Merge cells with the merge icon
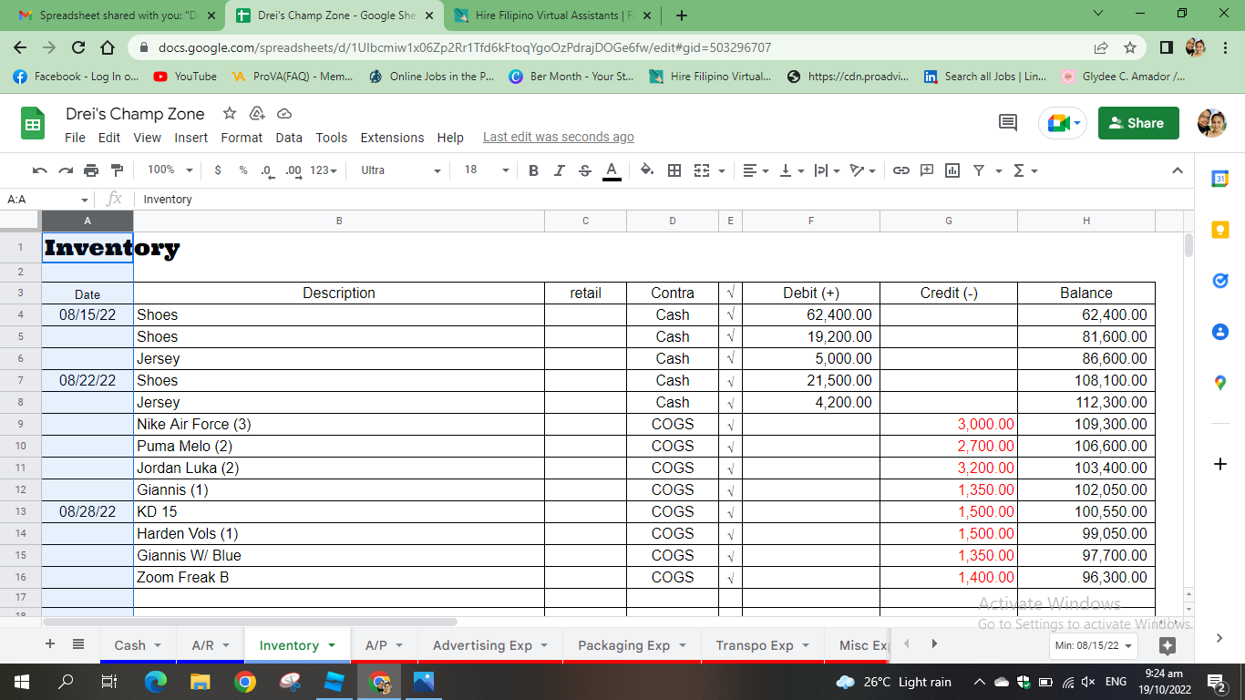The height and width of the screenshot is (700, 1245). pos(702,170)
